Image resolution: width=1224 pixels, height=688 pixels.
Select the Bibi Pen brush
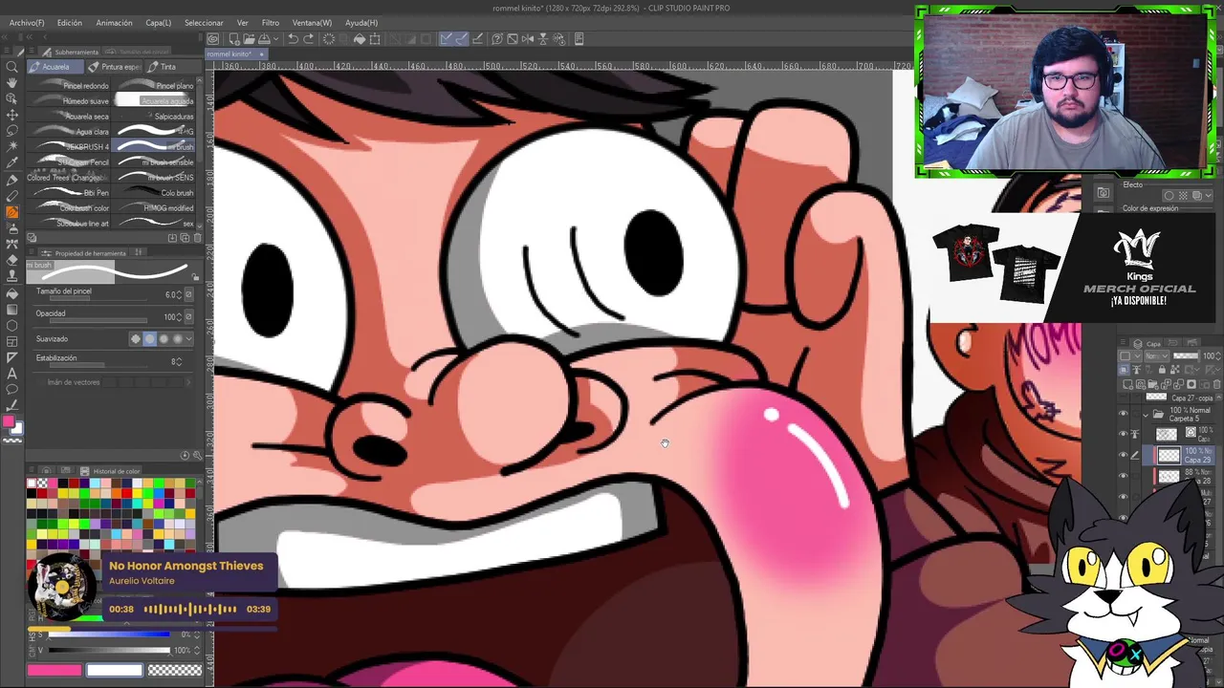point(69,193)
